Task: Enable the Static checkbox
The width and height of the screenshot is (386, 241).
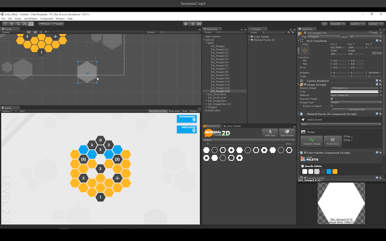Action: pyautogui.click(x=370, y=33)
